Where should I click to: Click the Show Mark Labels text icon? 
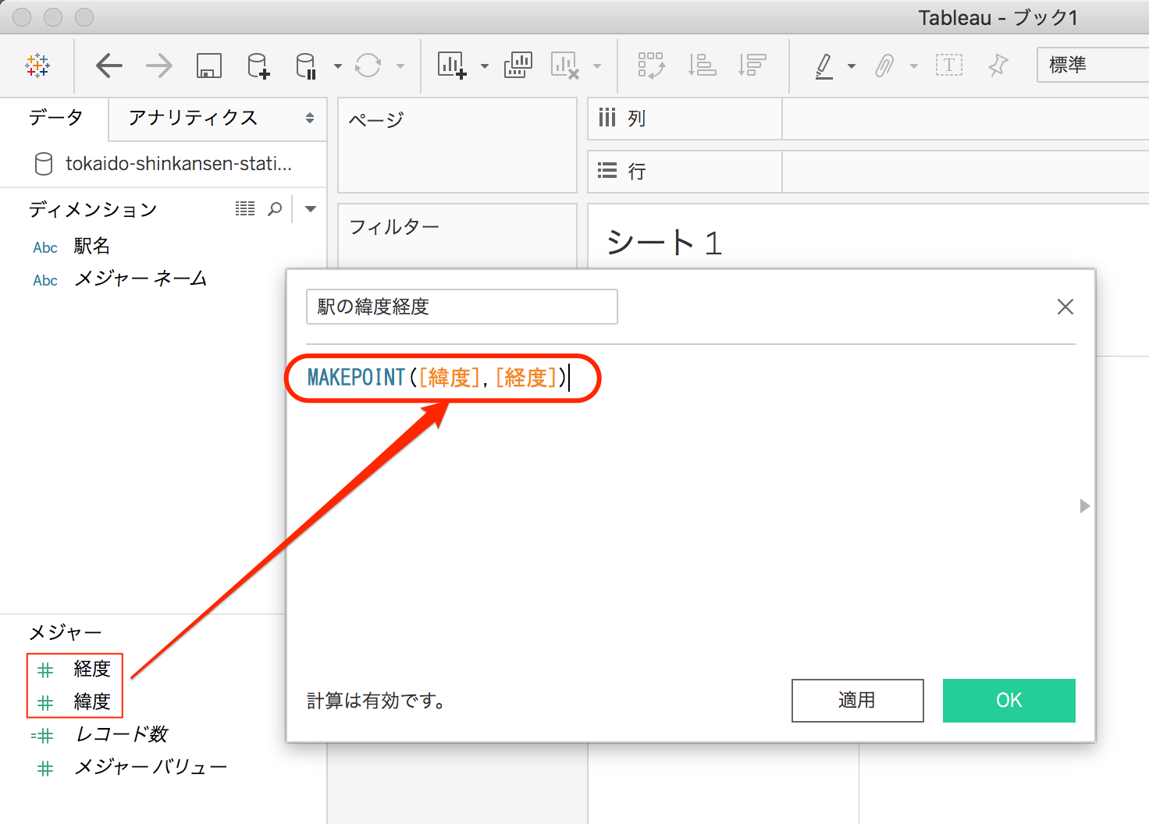(x=949, y=66)
